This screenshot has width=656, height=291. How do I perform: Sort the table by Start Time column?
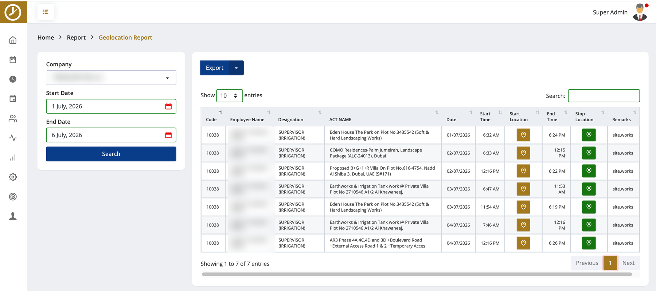click(490, 116)
